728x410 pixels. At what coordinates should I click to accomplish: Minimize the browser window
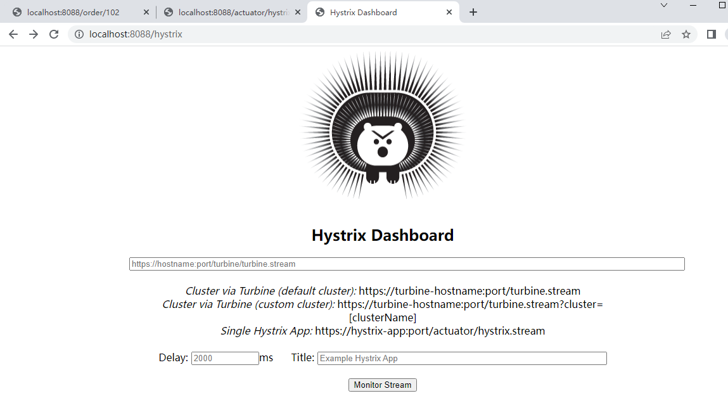pos(693,6)
